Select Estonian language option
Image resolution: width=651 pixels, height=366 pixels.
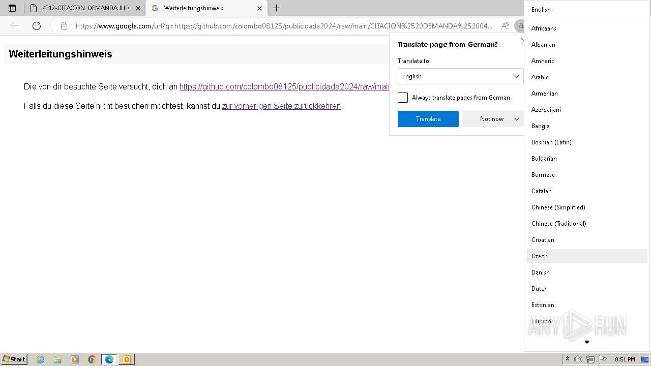[x=586, y=305]
